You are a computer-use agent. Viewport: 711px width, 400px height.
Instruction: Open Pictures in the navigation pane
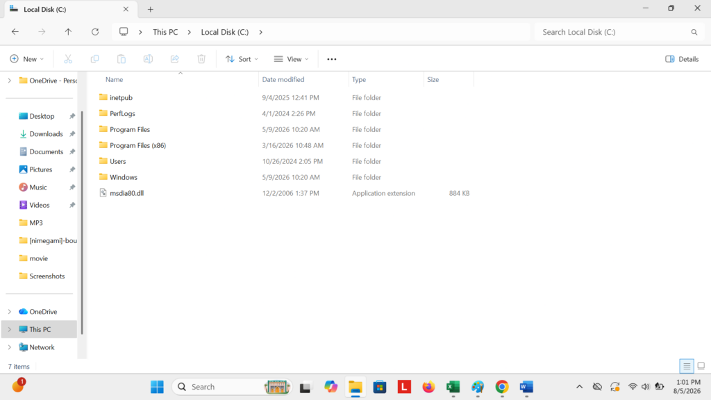click(x=40, y=169)
